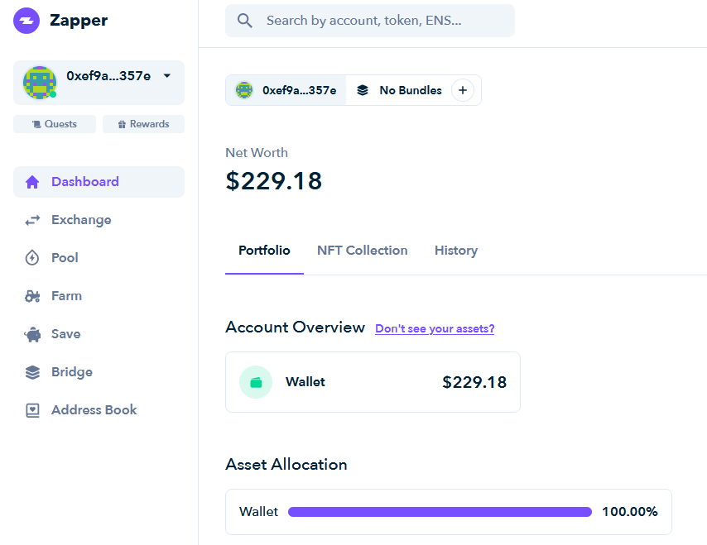Switch to the NFT Collection tab

pyautogui.click(x=362, y=250)
